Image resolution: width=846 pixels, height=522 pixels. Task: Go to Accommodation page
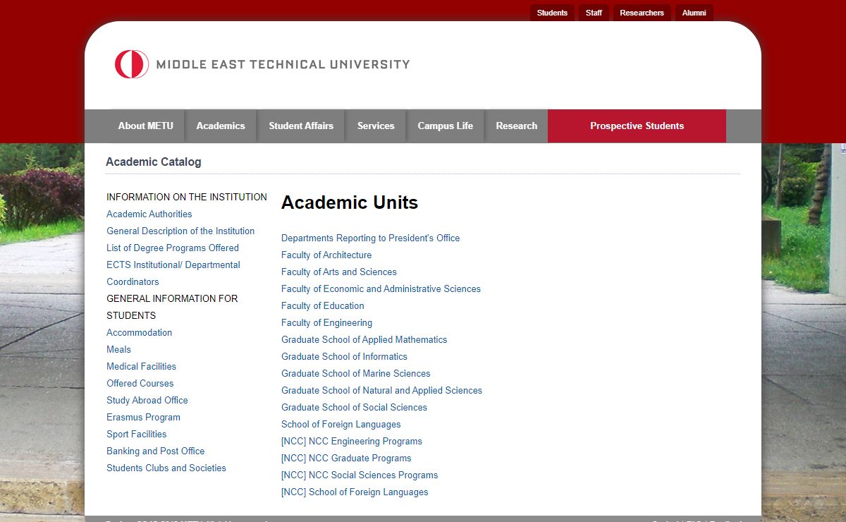140,332
